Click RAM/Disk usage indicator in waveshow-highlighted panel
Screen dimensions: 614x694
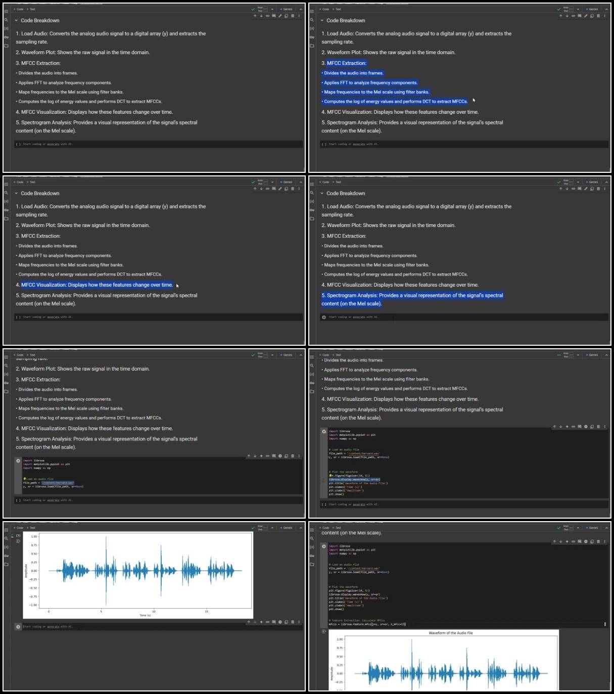(569, 355)
